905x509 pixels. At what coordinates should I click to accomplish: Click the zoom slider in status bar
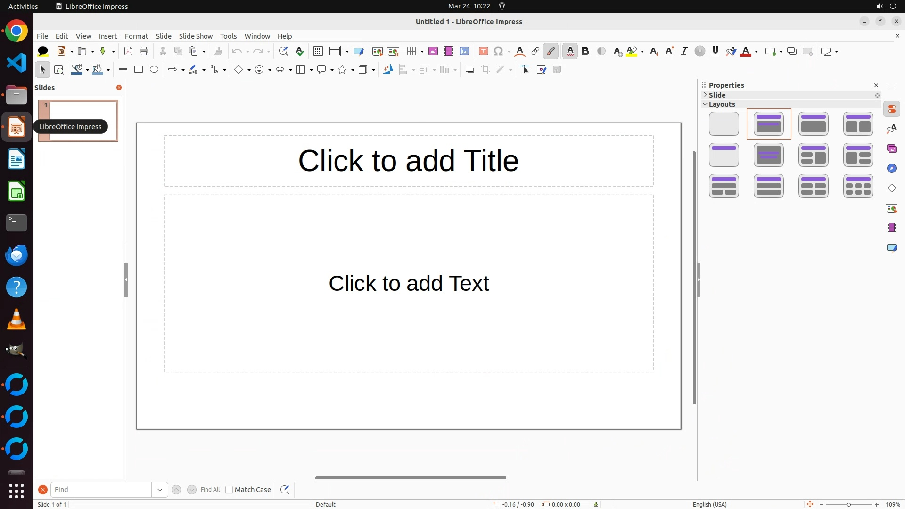[x=848, y=505]
